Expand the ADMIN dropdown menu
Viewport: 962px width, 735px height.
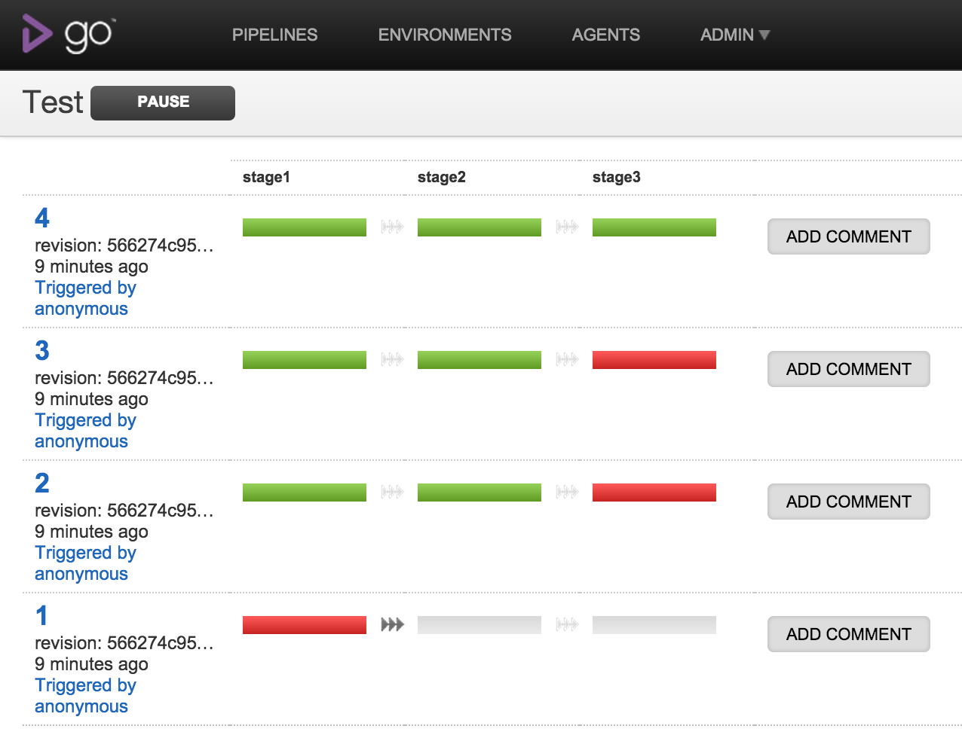[x=734, y=35]
